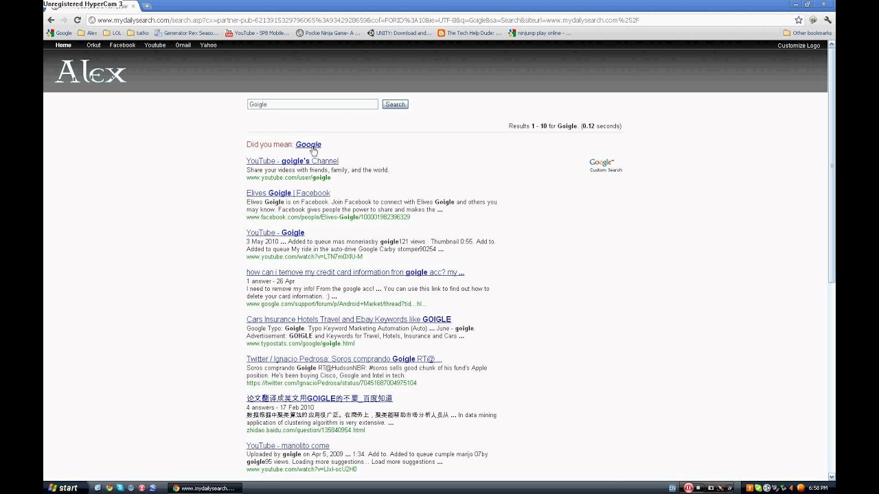Image resolution: width=879 pixels, height=494 pixels.
Task: Open the Alex bookmarks folder
Action: (87, 33)
